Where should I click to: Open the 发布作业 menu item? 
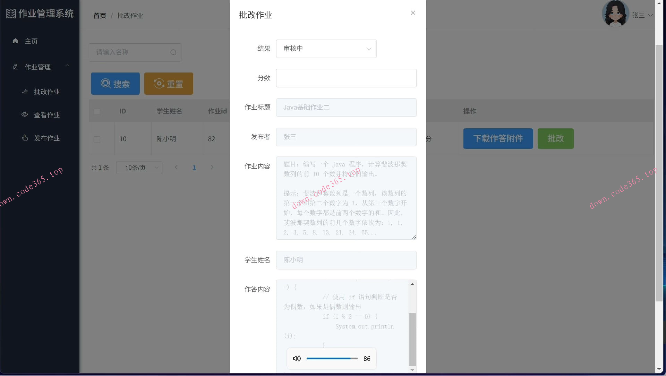(46, 138)
